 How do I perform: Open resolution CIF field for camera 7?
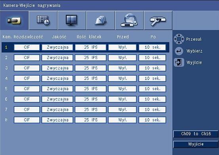[27, 110]
